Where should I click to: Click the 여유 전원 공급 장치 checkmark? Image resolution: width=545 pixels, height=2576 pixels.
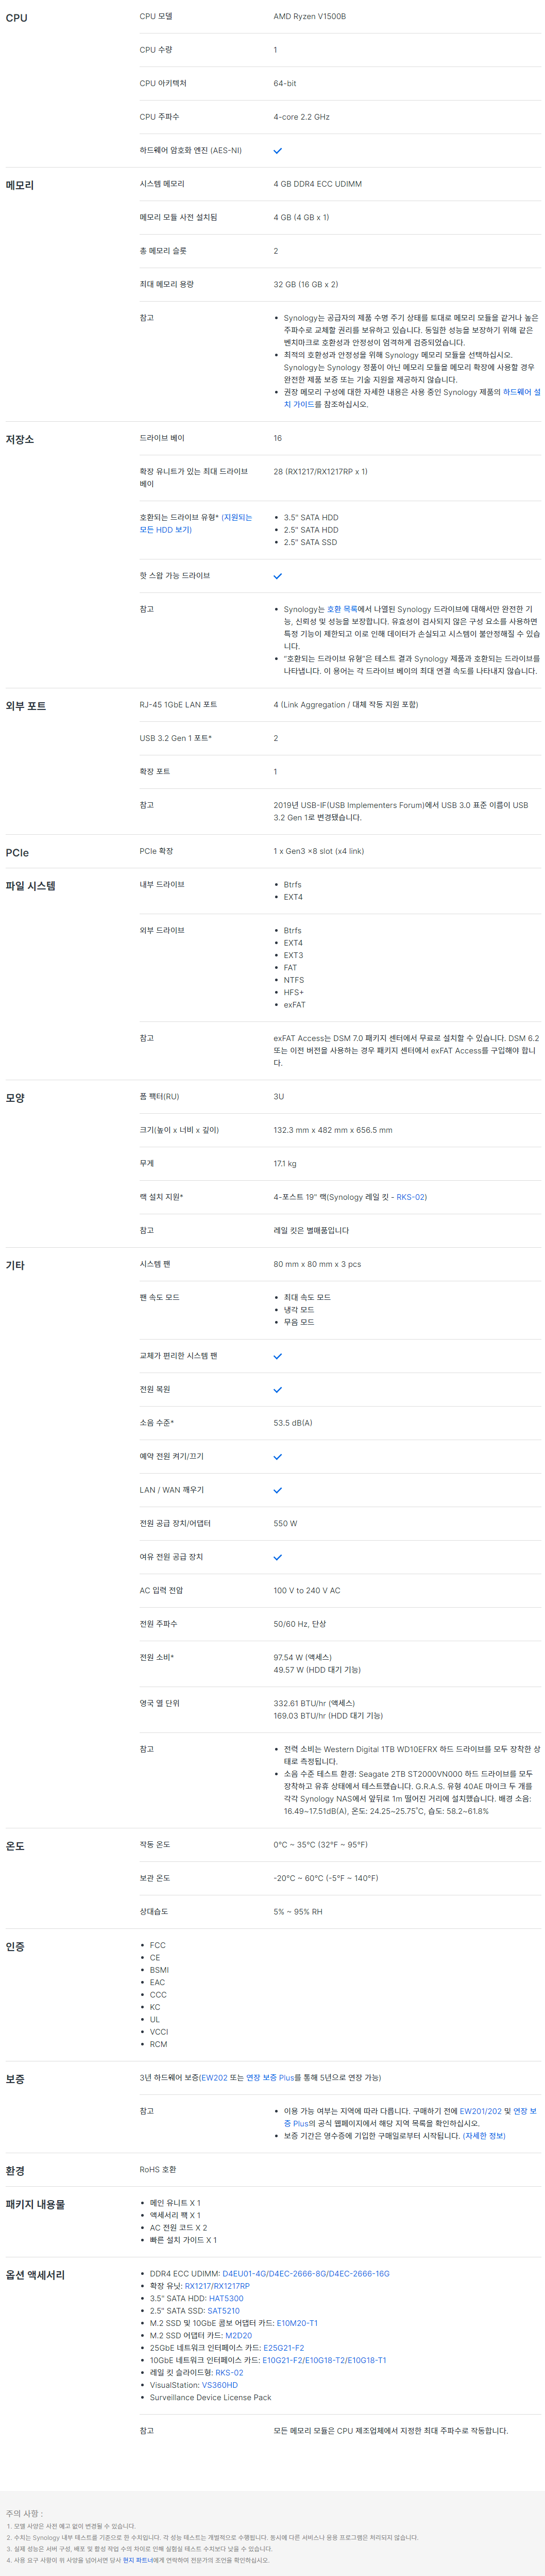point(278,1557)
